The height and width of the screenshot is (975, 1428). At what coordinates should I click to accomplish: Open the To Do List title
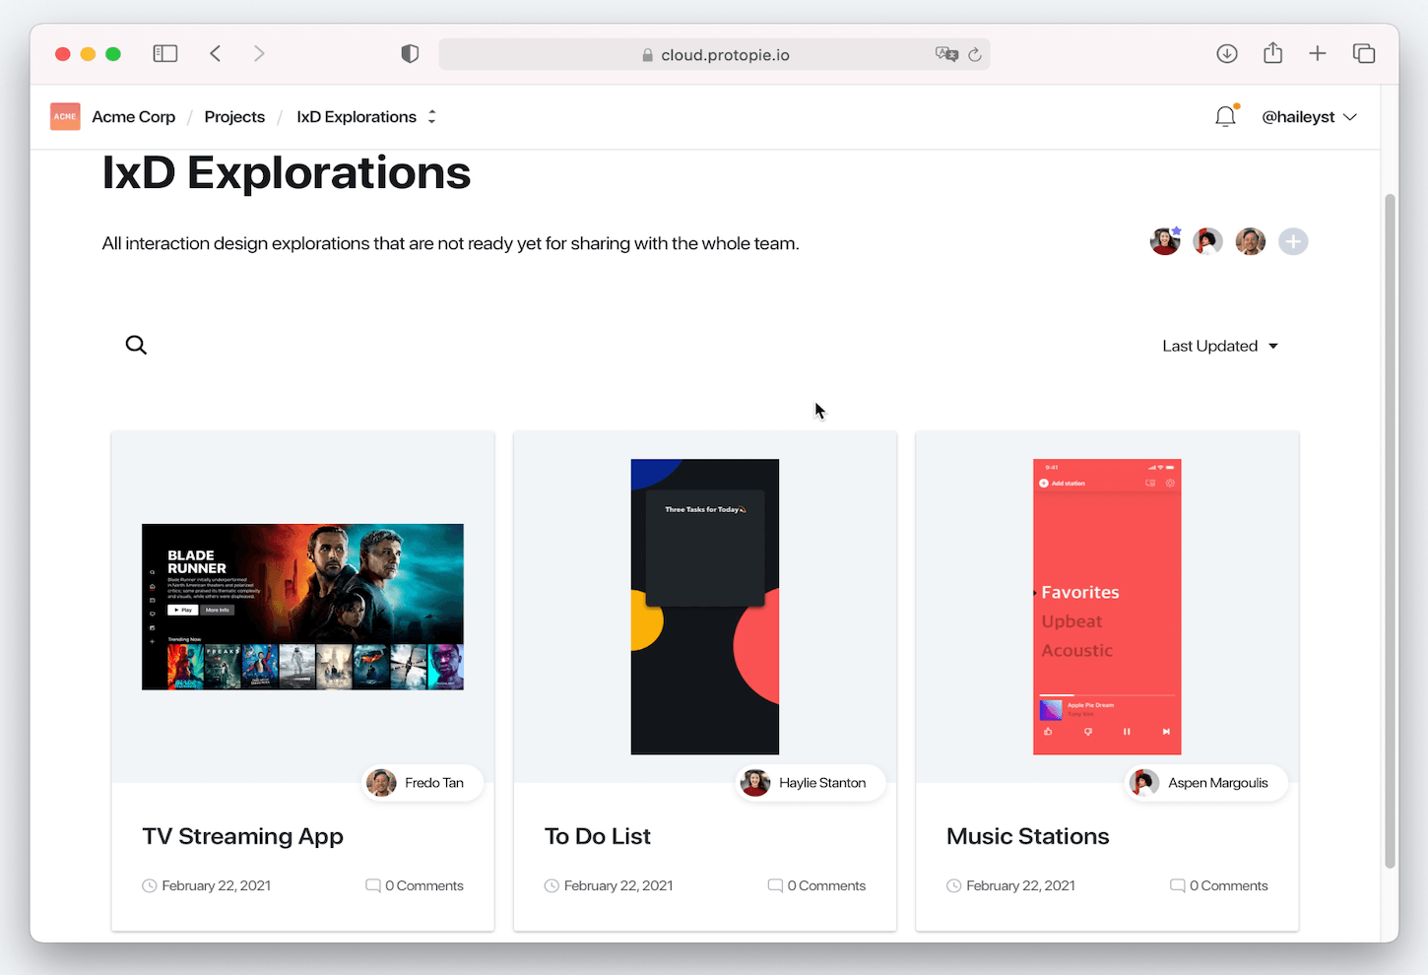point(598,836)
